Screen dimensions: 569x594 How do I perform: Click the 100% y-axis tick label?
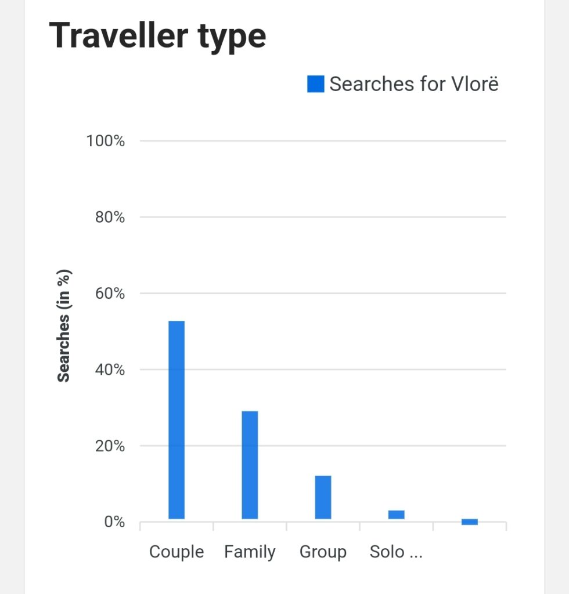pos(106,141)
